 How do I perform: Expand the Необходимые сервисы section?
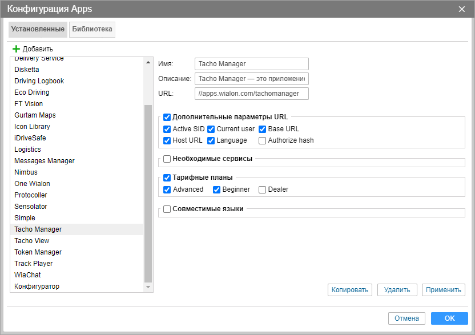(167, 159)
